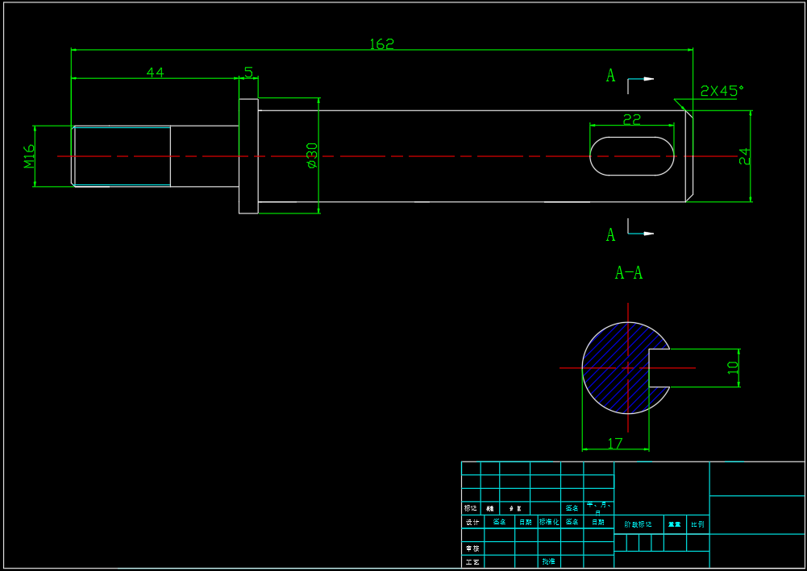The width and height of the screenshot is (807, 571).
Task: Pick the 24 shaft diameter dimension
Action: 744,156
